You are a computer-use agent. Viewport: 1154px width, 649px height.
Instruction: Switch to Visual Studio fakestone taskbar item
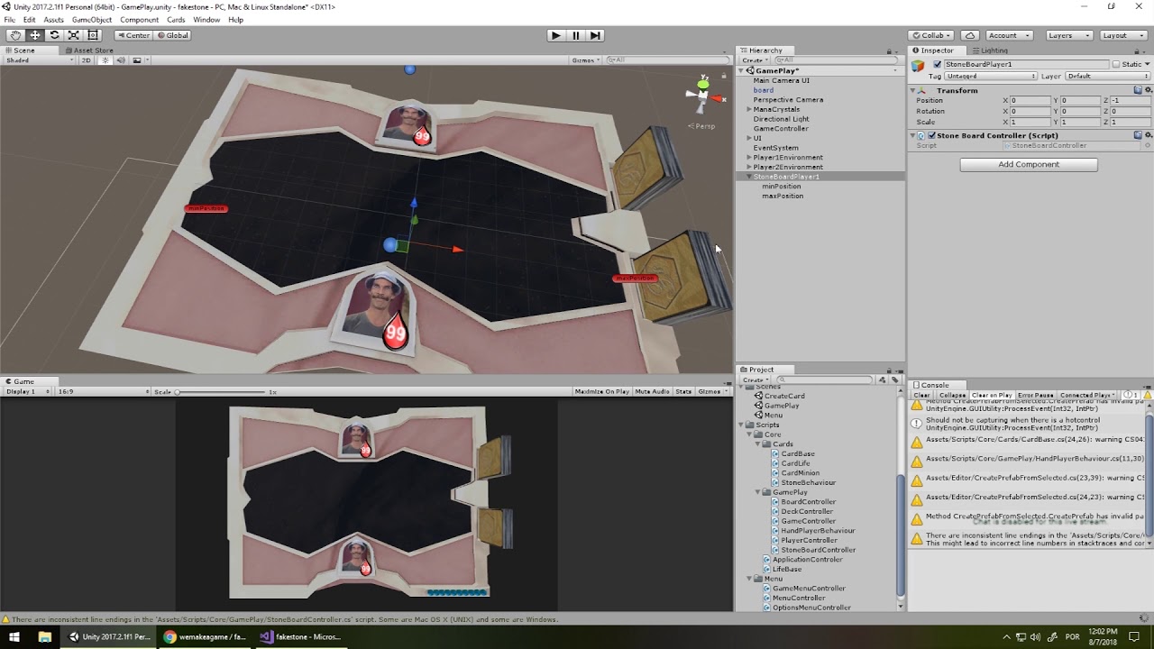point(300,636)
